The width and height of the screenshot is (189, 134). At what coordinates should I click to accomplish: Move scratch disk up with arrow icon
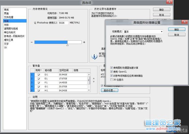[94, 78]
